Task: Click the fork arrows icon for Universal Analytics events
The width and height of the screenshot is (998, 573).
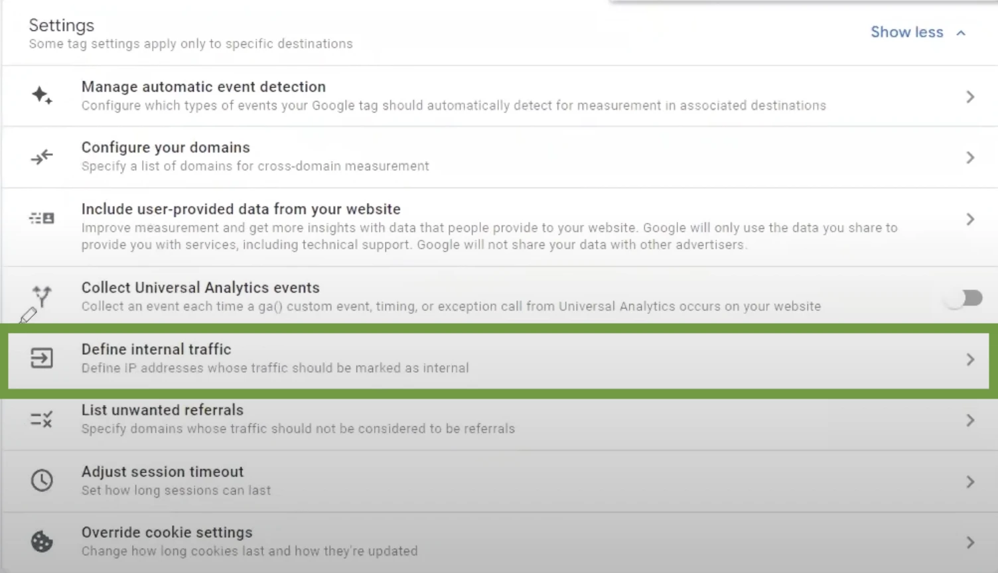Action: (42, 296)
